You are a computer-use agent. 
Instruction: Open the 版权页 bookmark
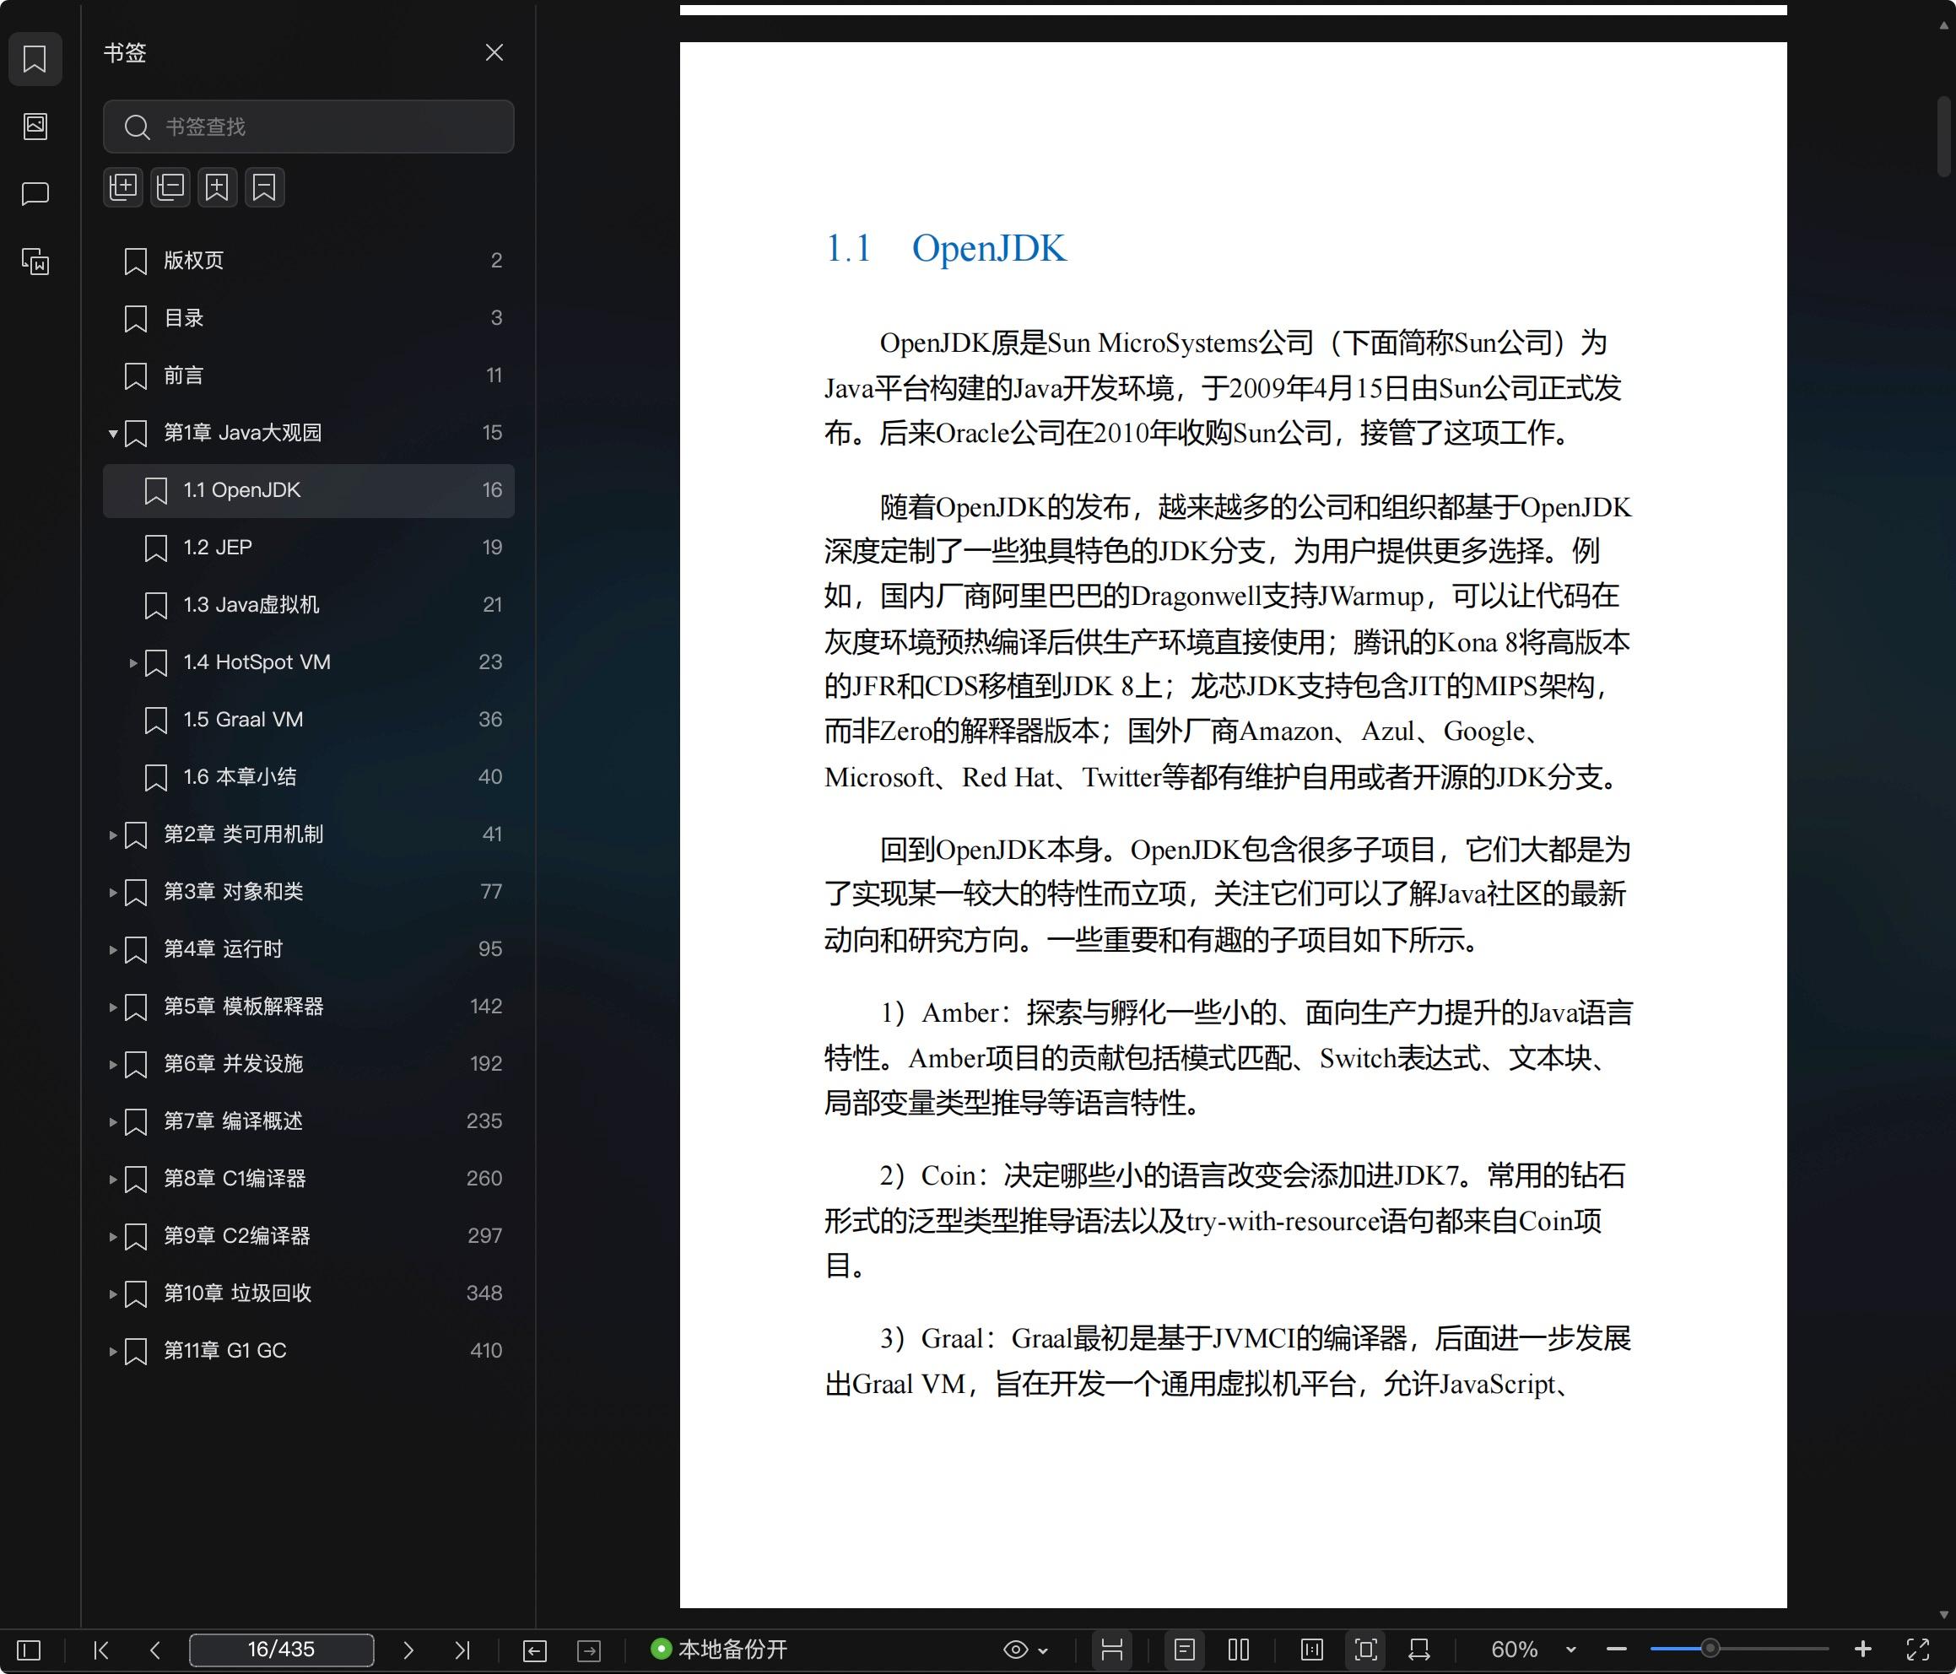(309, 261)
